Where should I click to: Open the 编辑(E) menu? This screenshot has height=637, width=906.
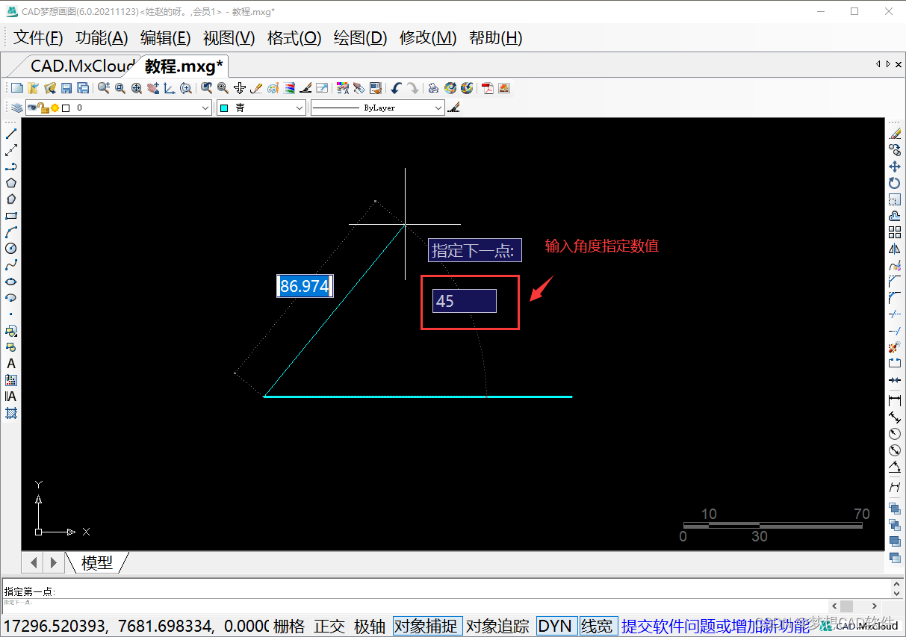[x=166, y=38]
